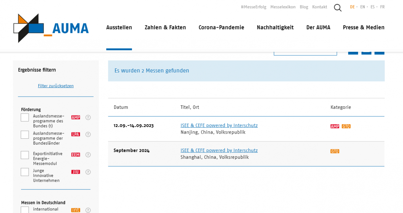Viewport: 403px width, 213px height.
Task: Follow the #MesseErfolg link
Action: (253, 7)
